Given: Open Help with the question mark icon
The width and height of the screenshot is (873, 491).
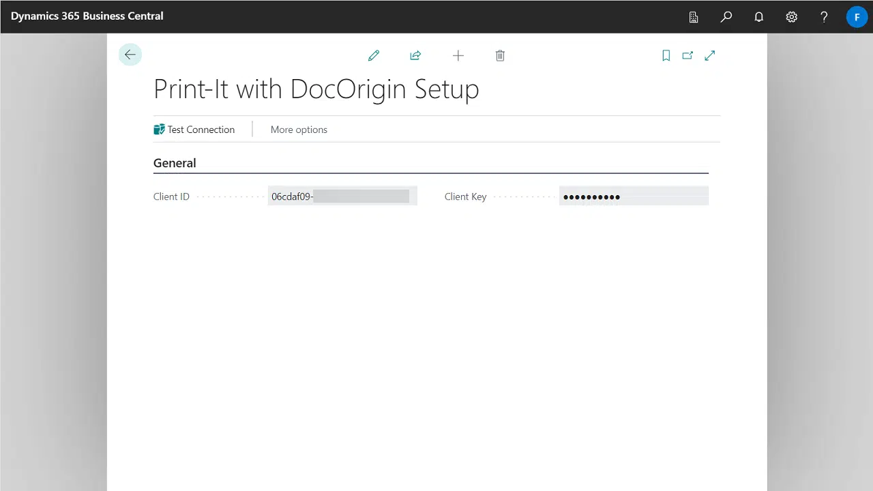Looking at the screenshot, I should point(824,16).
